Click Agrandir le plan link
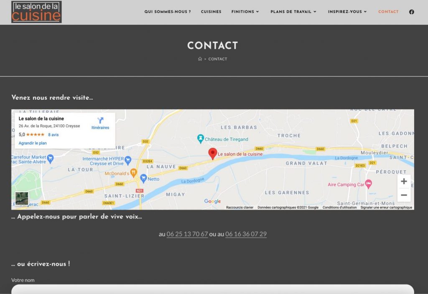Screen dimensions: 428x294 coord(33,143)
